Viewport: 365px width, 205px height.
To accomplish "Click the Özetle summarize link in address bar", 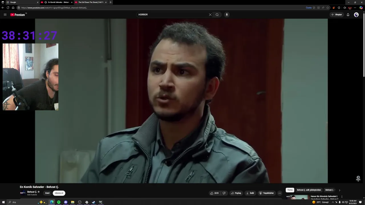I will pos(309,8).
